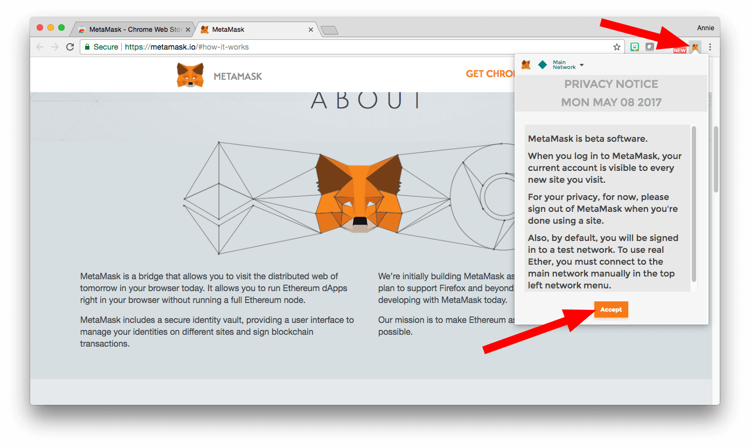Click the PRIVACY NOTICE heading
Screen dimensions: 750x448
point(611,84)
